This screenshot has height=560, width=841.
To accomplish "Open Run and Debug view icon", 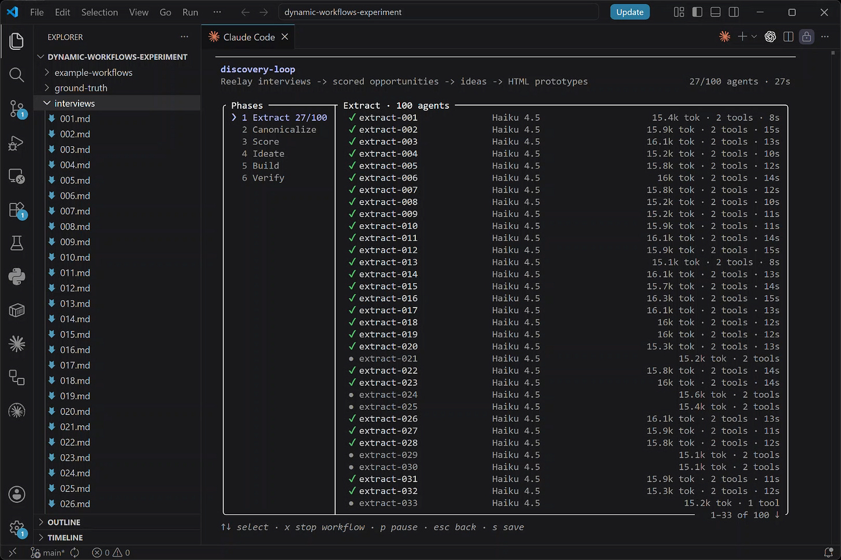I will click(17, 143).
